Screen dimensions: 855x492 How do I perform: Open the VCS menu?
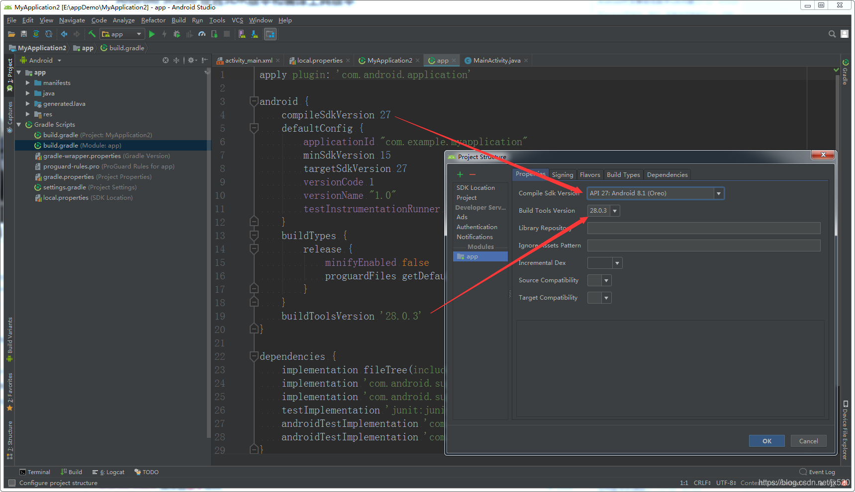(x=237, y=20)
